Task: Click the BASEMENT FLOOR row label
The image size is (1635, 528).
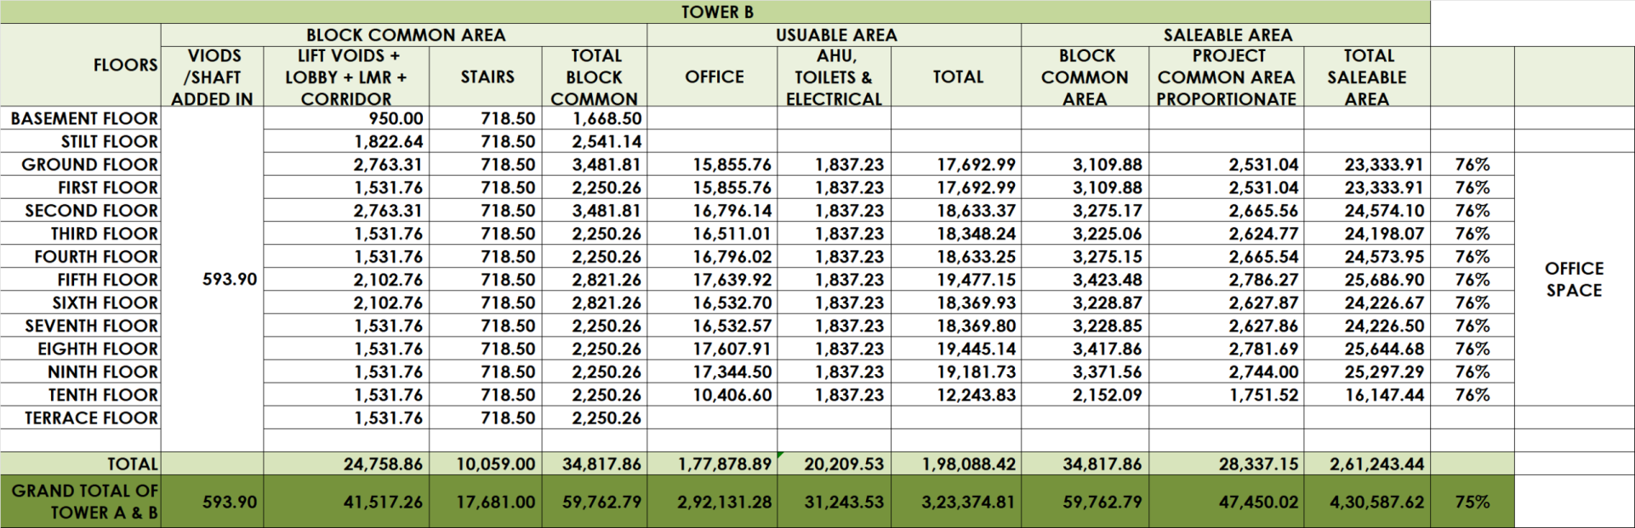Action: tap(83, 118)
